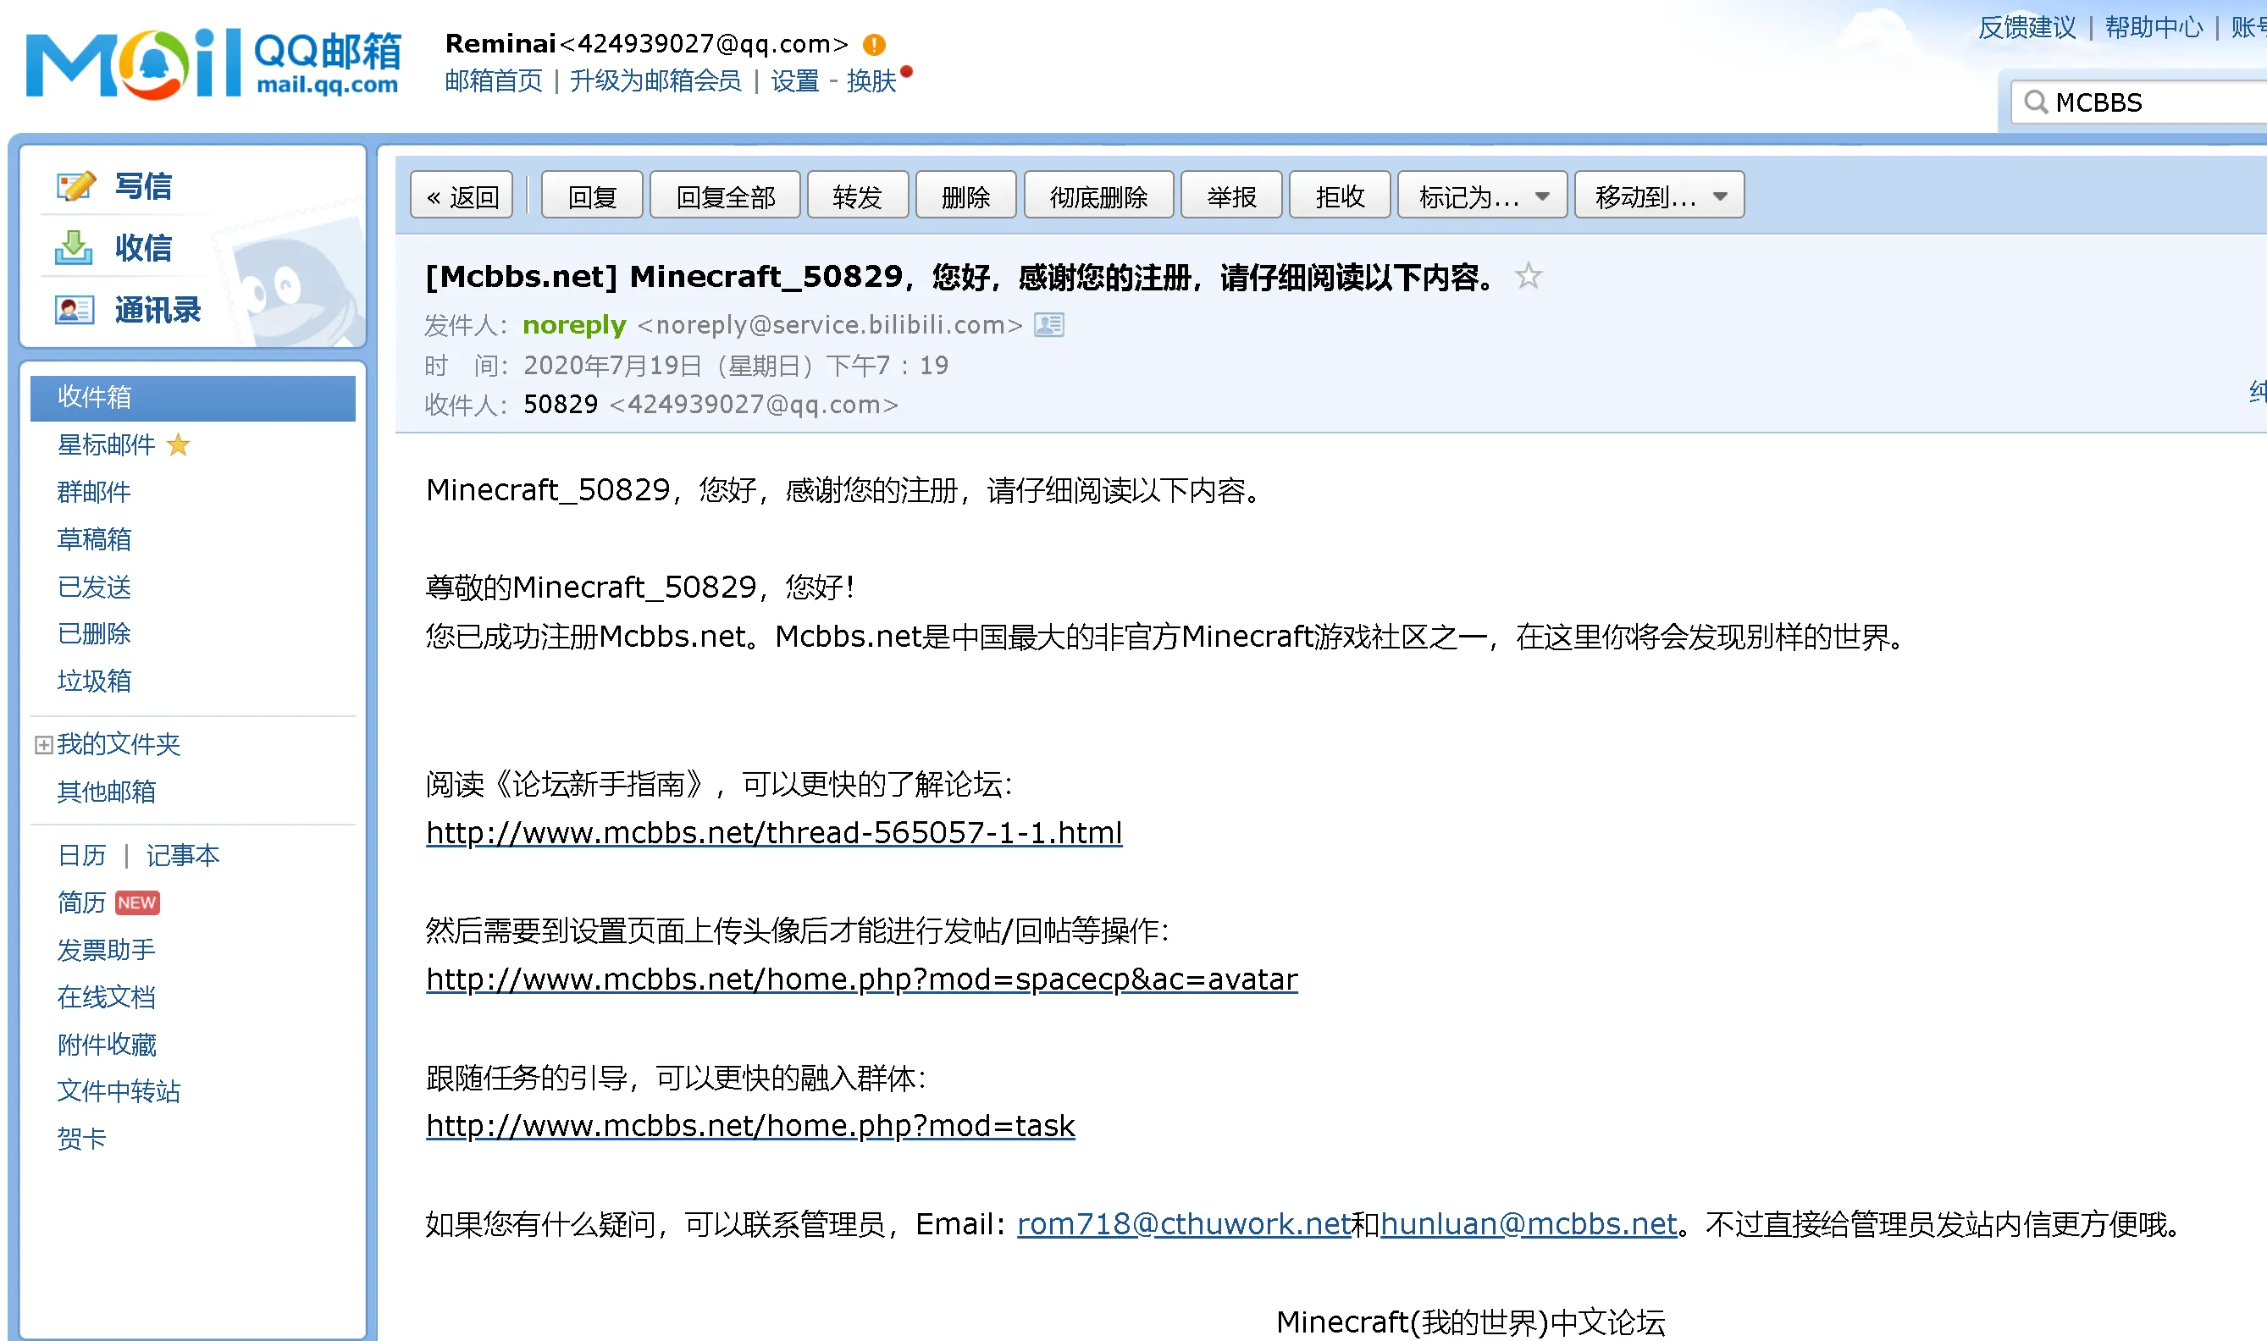Open the 星标邮件 folder

[106, 444]
